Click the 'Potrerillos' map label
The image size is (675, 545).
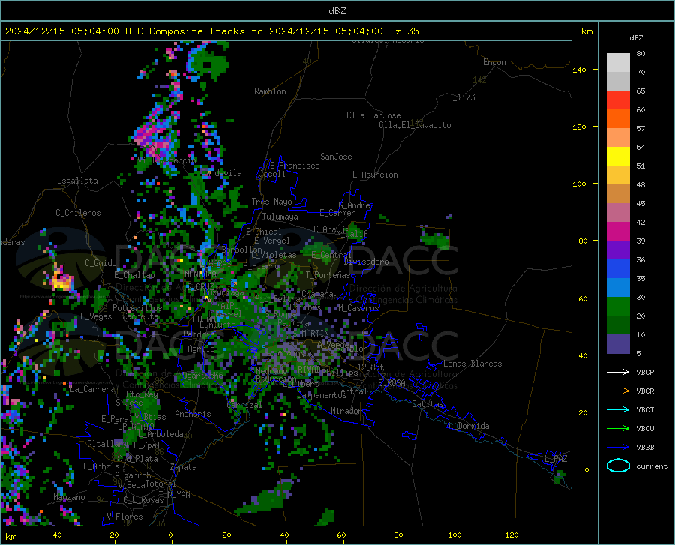137,308
